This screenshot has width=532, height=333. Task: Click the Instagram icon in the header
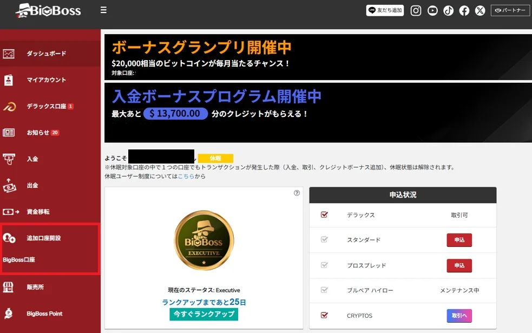point(416,10)
